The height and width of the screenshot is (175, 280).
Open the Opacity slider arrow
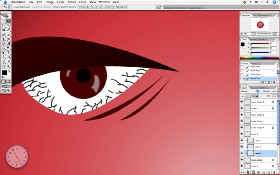click(278, 91)
